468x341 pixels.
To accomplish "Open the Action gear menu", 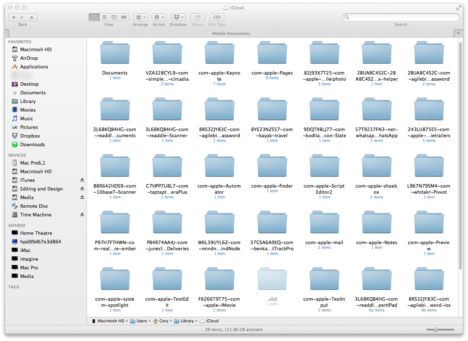I will click(159, 17).
